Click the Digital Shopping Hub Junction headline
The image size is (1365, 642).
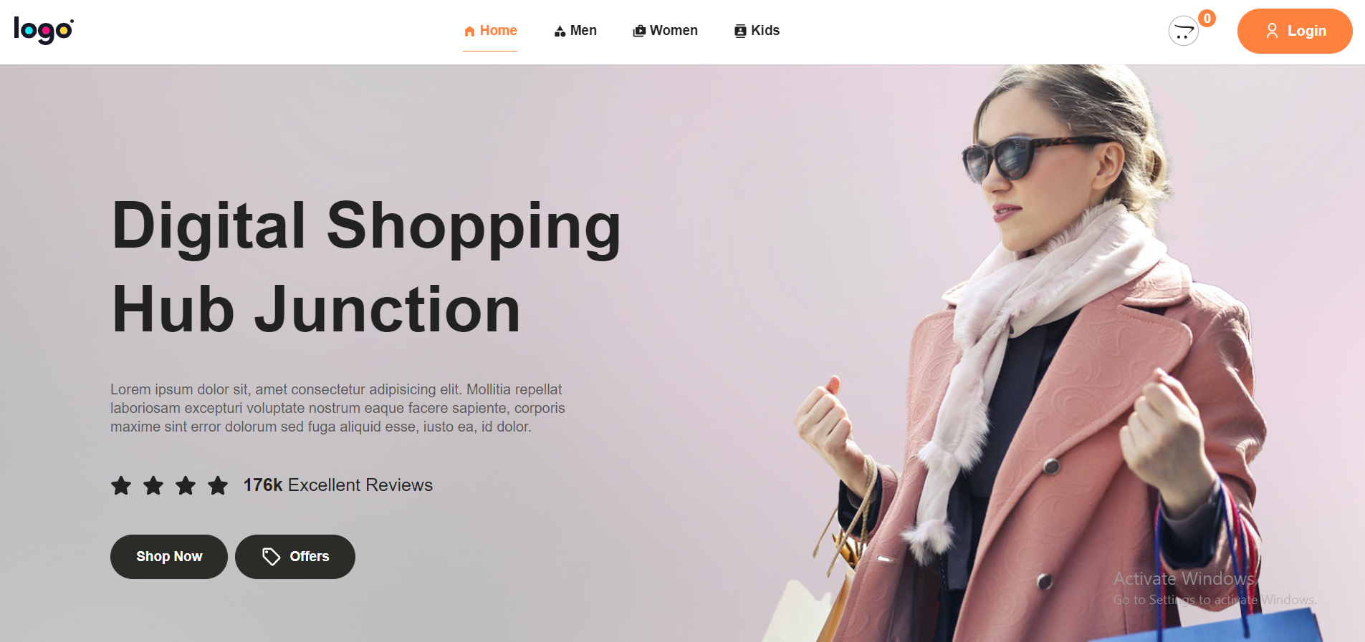pyautogui.click(x=366, y=267)
